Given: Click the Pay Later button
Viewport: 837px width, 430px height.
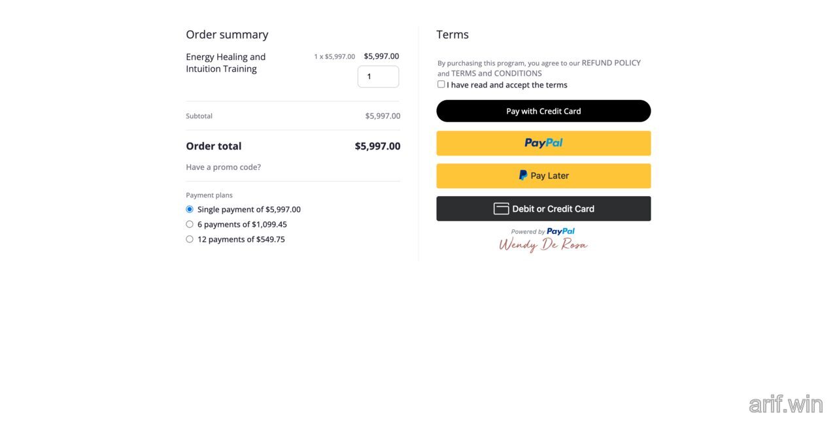Looking at the screenshot, I should [x=543, y=175].
